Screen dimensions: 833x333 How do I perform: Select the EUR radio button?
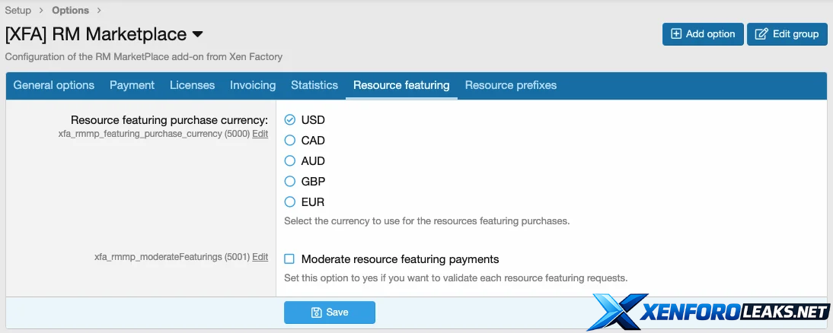click(x=289, y=202)
